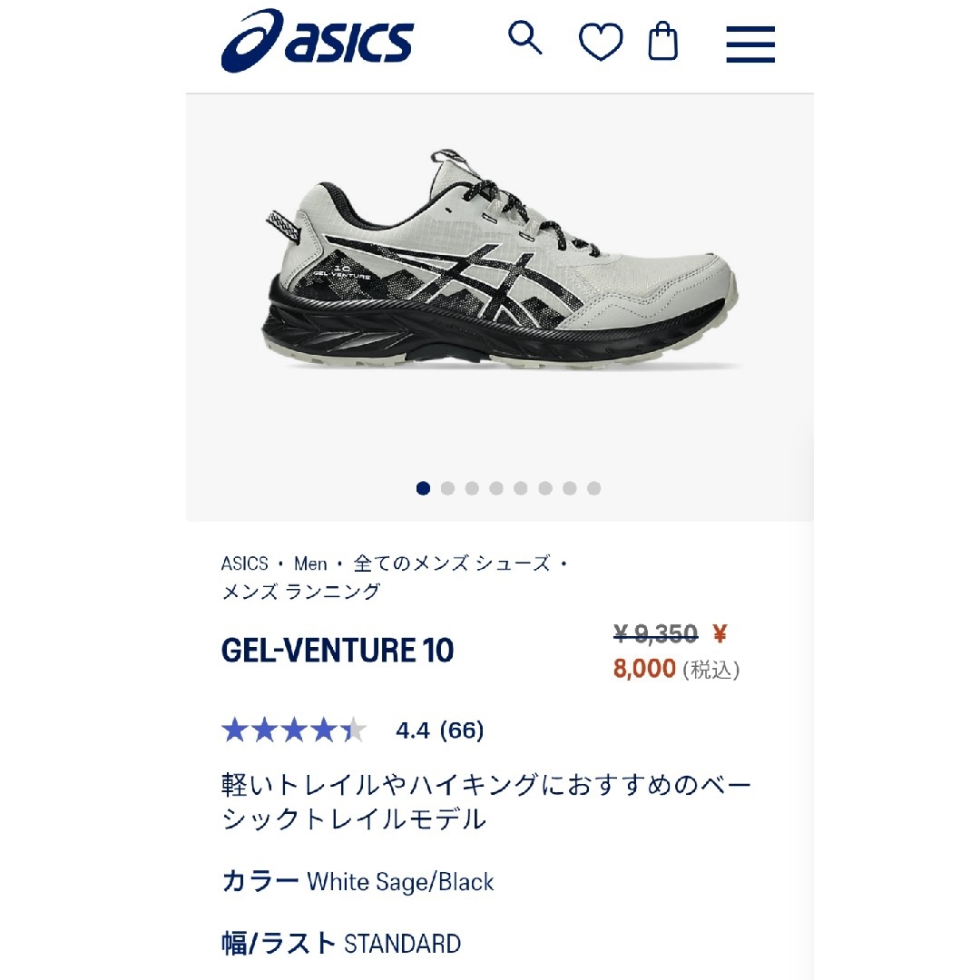Open the wishlist heart icon
Image resolution: width=980 pixels, height=980 pixels.
coord(601,42)
